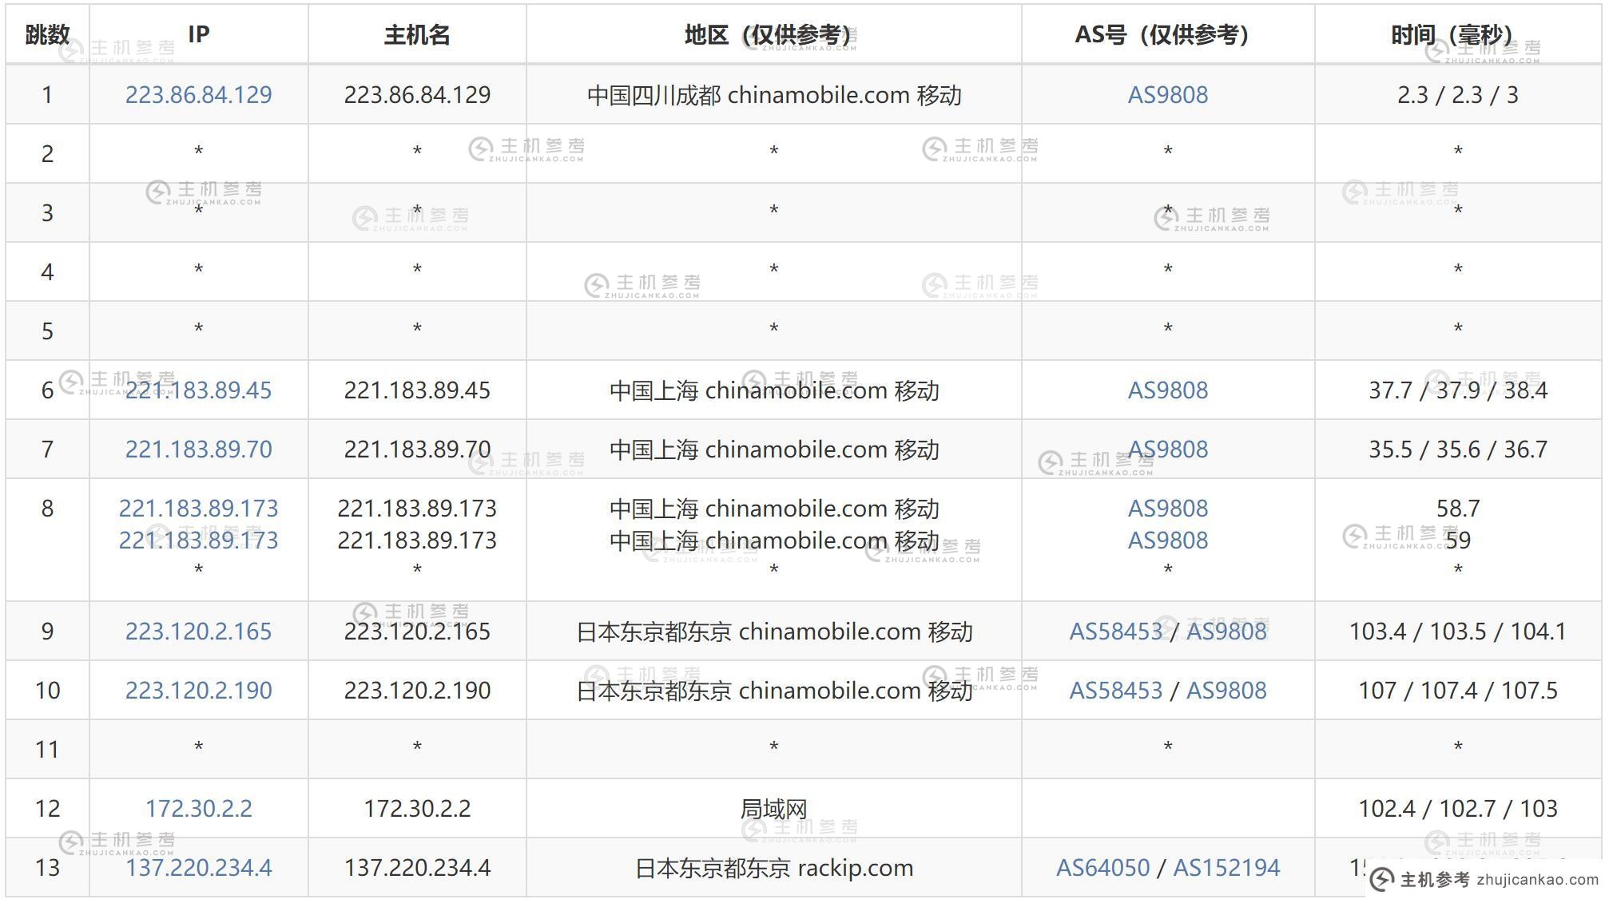
Task: Click region text 局域网 in hop 12
Action: (x=773, y=809)
